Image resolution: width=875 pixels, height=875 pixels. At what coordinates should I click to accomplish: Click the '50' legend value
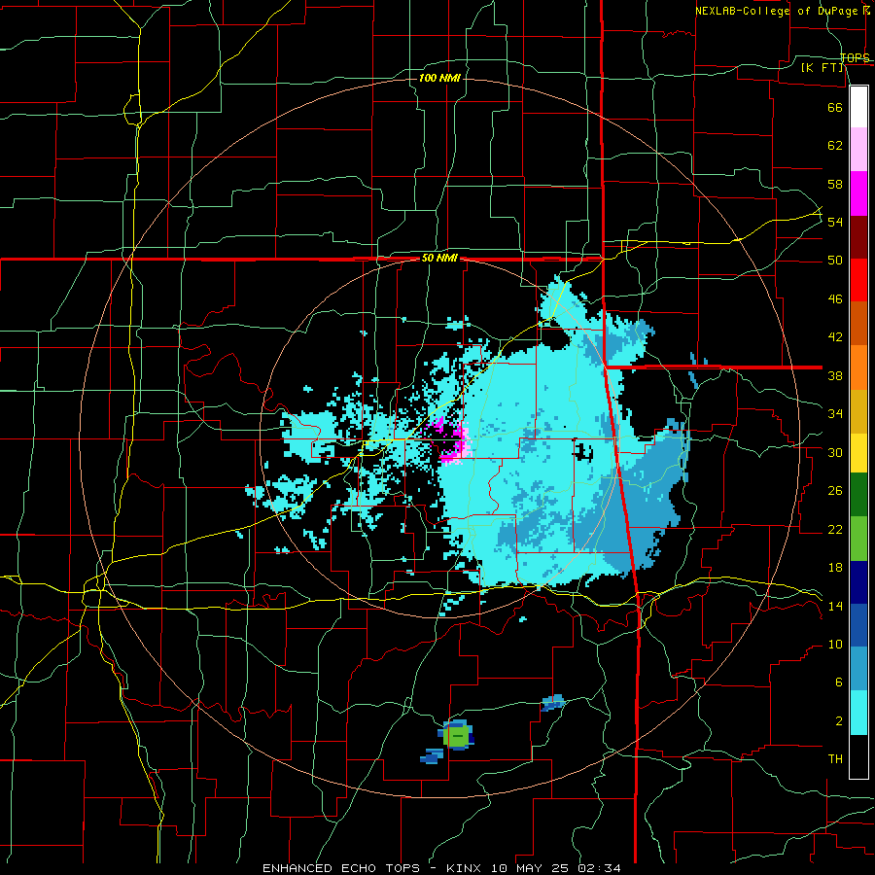click(835, 261)
